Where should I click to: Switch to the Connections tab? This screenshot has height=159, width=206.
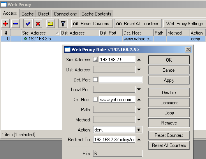click(x=65, y=14)
